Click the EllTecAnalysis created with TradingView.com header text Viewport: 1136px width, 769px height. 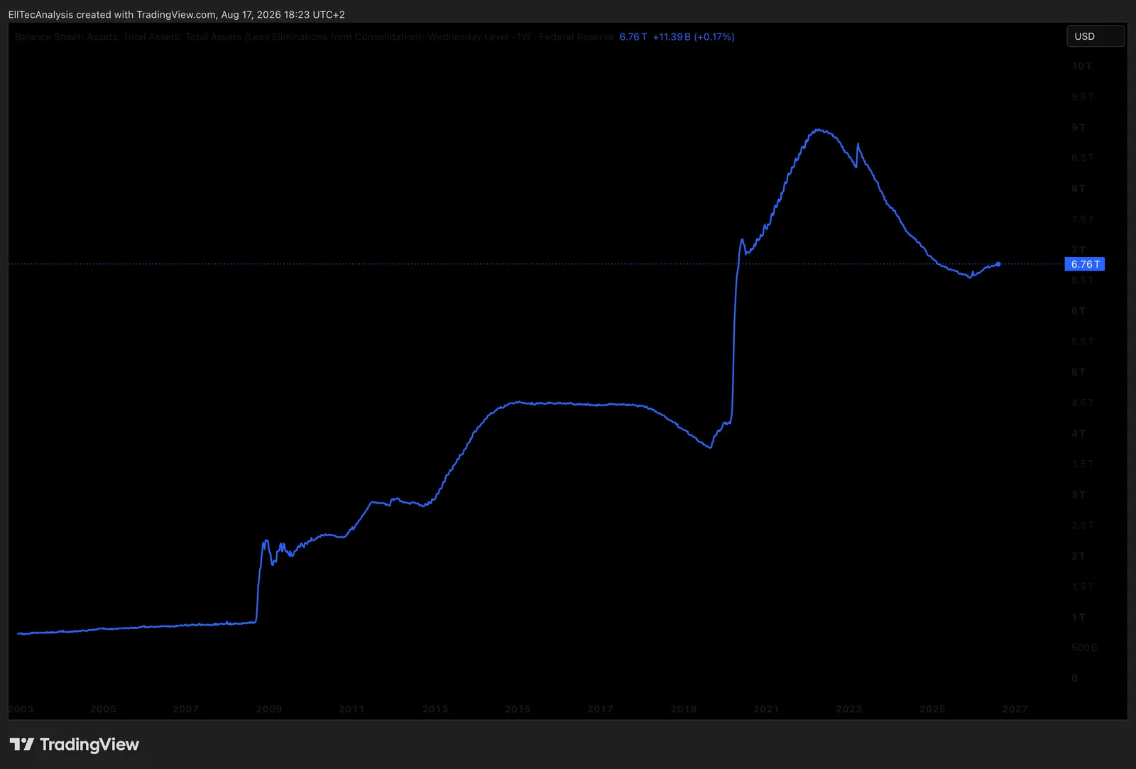176,14
